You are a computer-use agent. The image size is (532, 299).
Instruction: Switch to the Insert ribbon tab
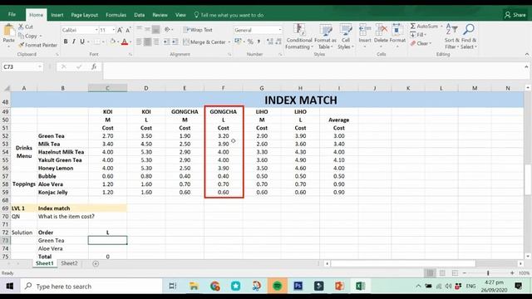click(57, 15)
